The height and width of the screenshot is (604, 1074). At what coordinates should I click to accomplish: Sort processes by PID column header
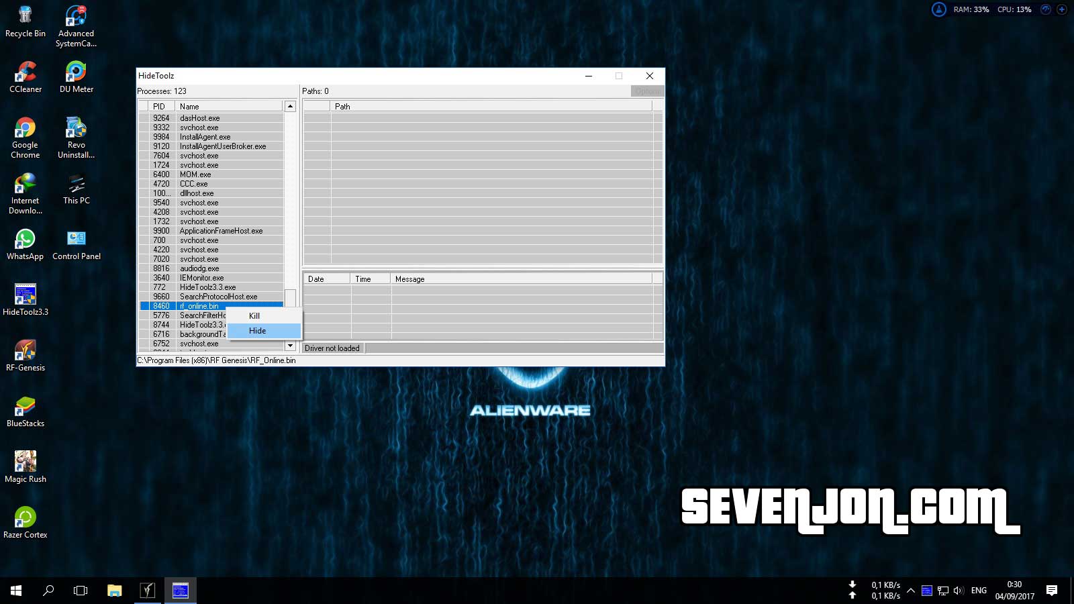tap(161, 106)
